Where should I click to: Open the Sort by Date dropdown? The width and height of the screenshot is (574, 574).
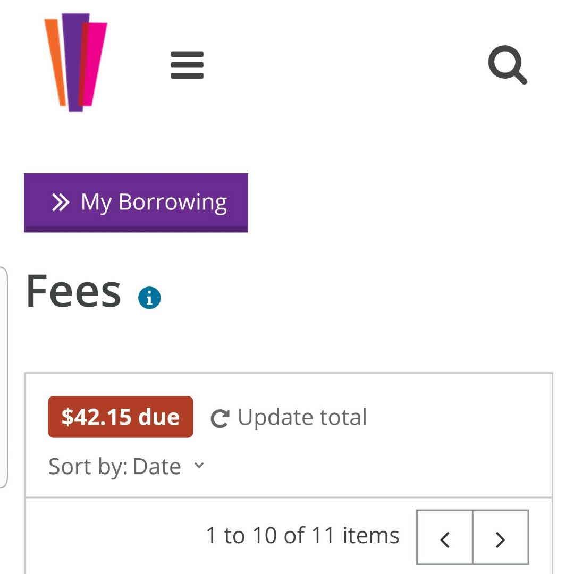(x=126, y=467)
